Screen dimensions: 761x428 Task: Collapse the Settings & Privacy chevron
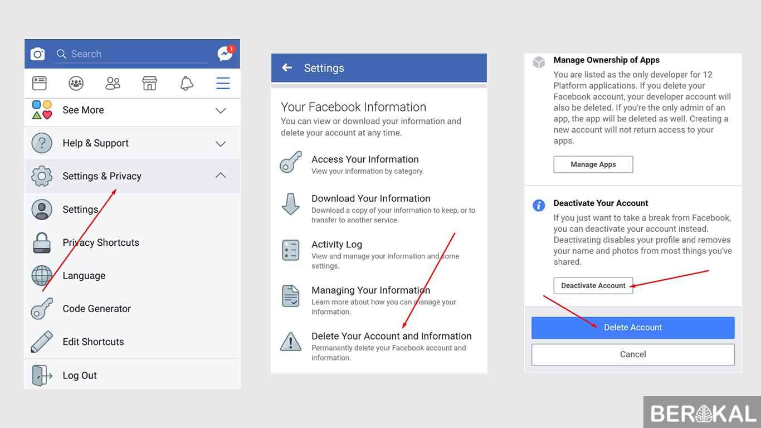tap(221, 176)
